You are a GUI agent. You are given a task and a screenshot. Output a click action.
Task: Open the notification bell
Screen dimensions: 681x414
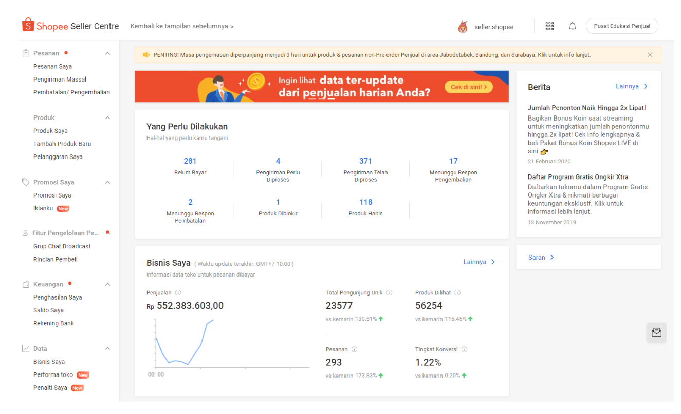point(572,26)
